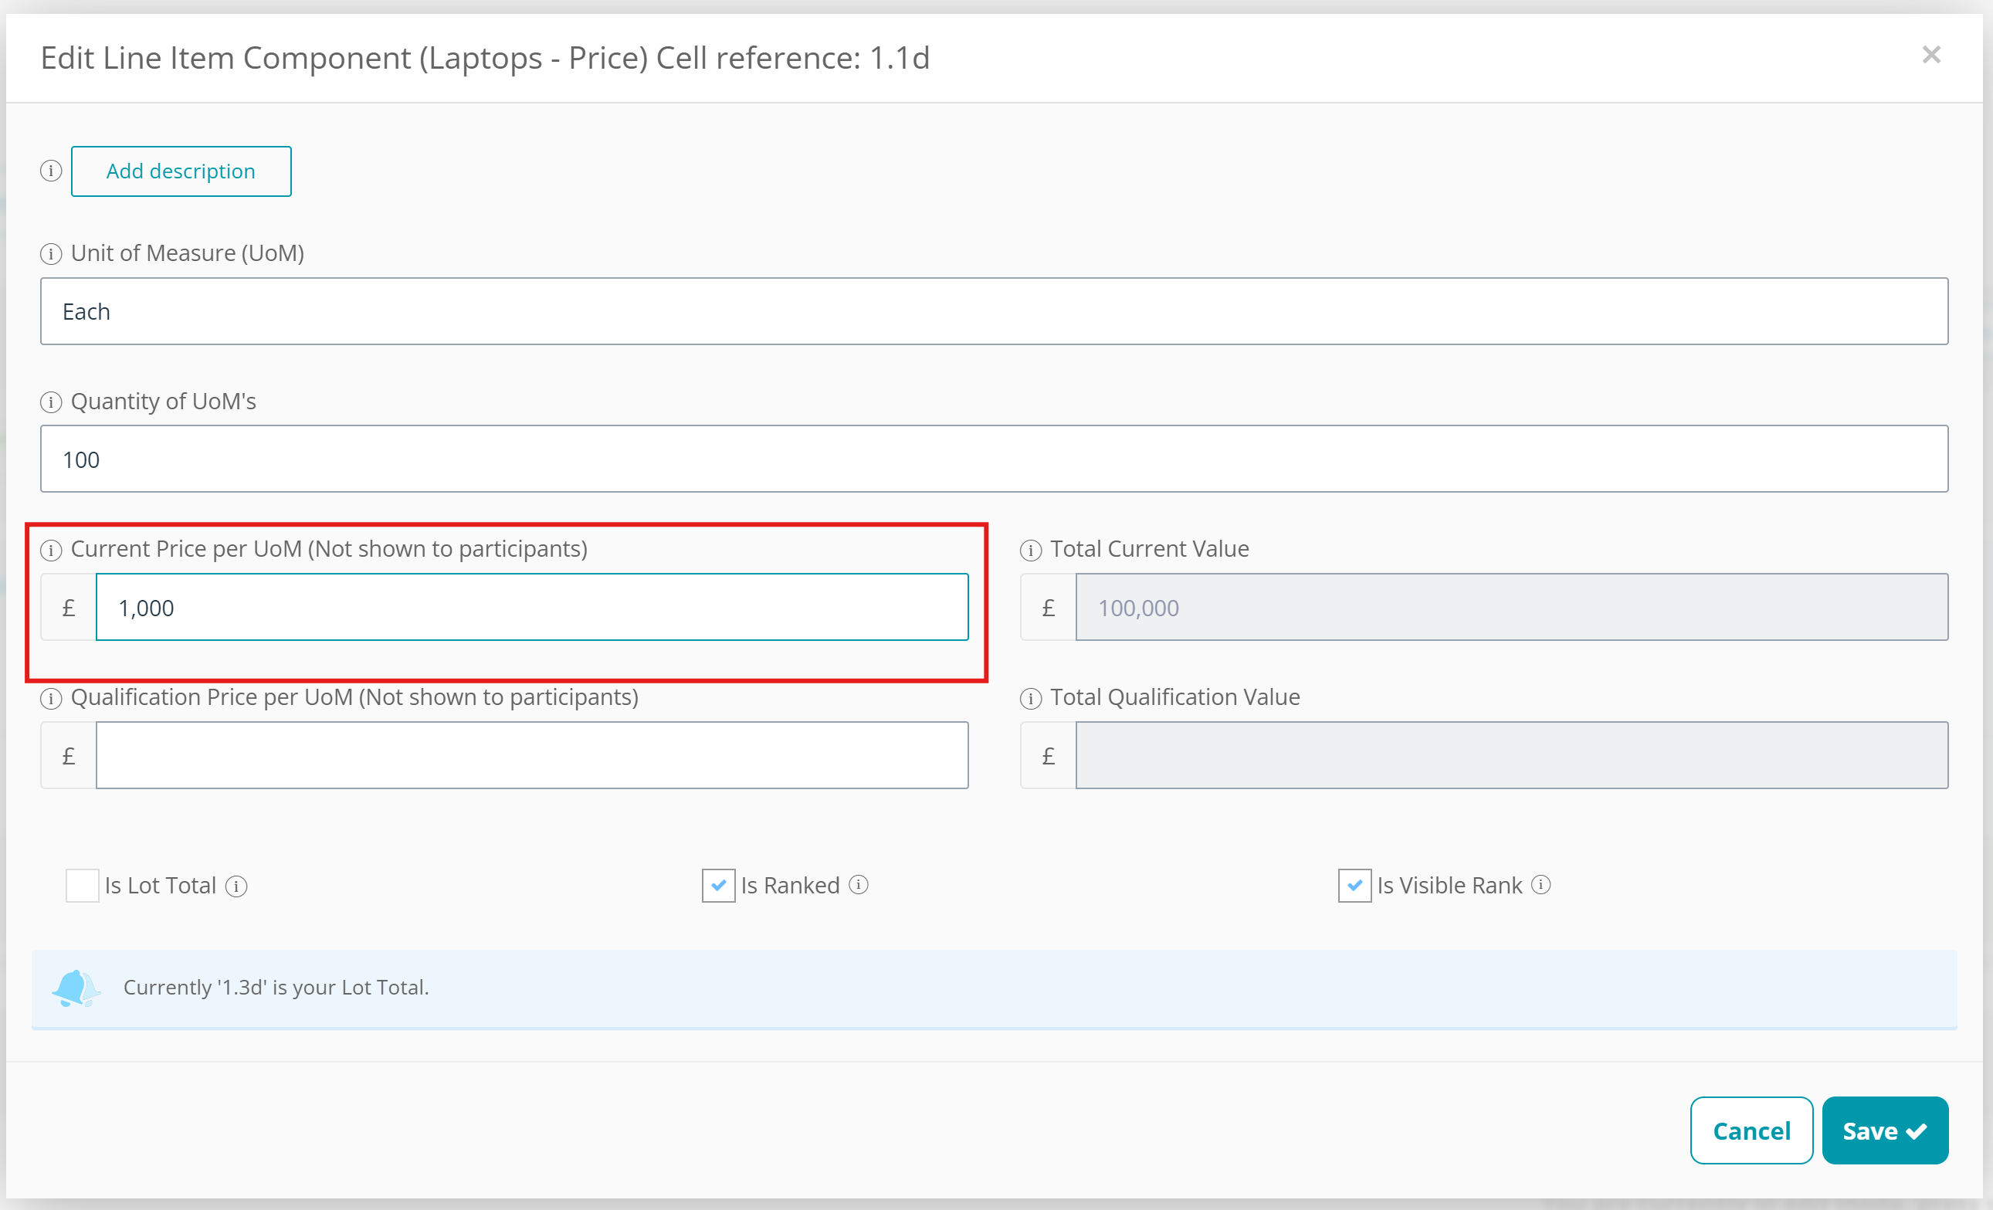Click the "Currently '1.3d' is your Lot Total." message
Viewport: 1993px width, 1210px height.
pos(276,988)
